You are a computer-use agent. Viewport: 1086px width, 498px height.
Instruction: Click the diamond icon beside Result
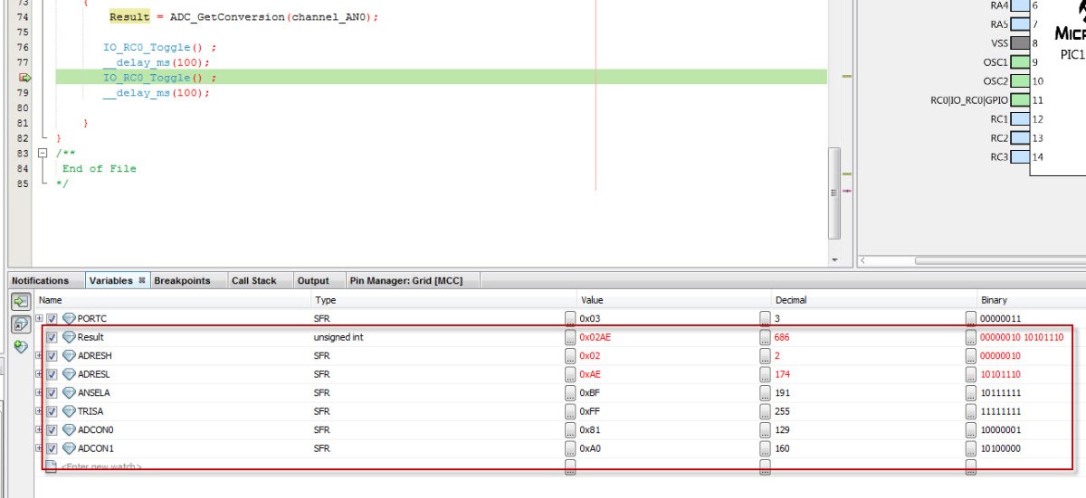pyautogui.click(x=69, y=337)
